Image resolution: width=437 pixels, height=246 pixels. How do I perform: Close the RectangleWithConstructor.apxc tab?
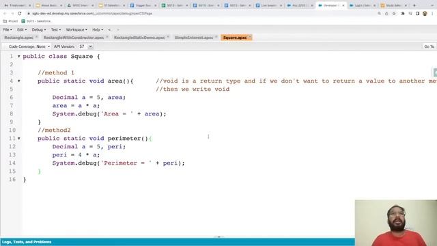tap(107, 37)
